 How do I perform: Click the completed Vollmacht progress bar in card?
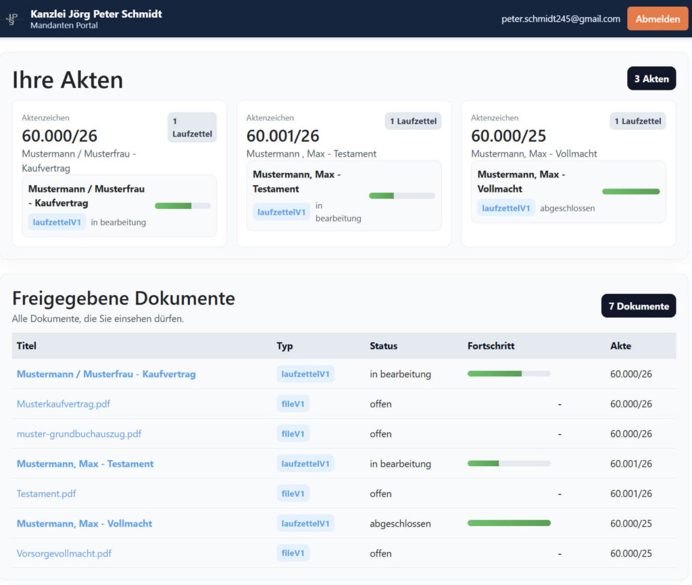(x=630, y=192)
